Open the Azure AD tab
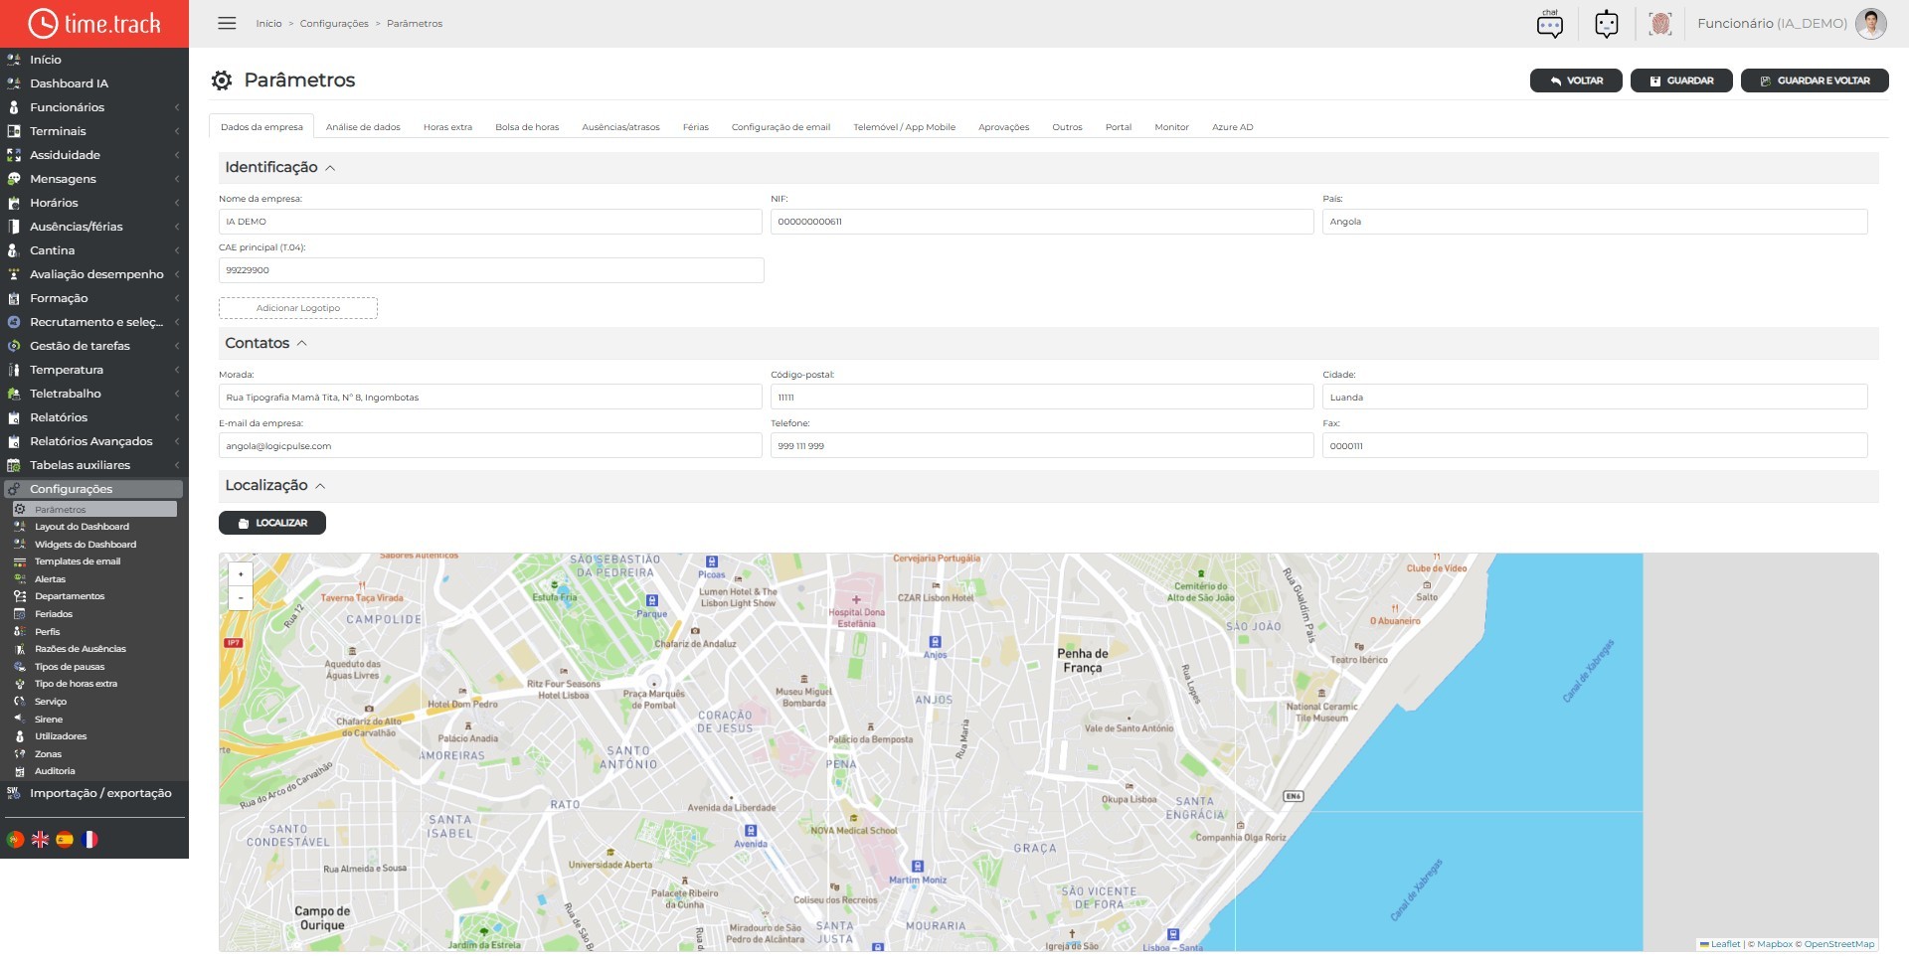This screenshot has height=962, width=1909. 1232,127
